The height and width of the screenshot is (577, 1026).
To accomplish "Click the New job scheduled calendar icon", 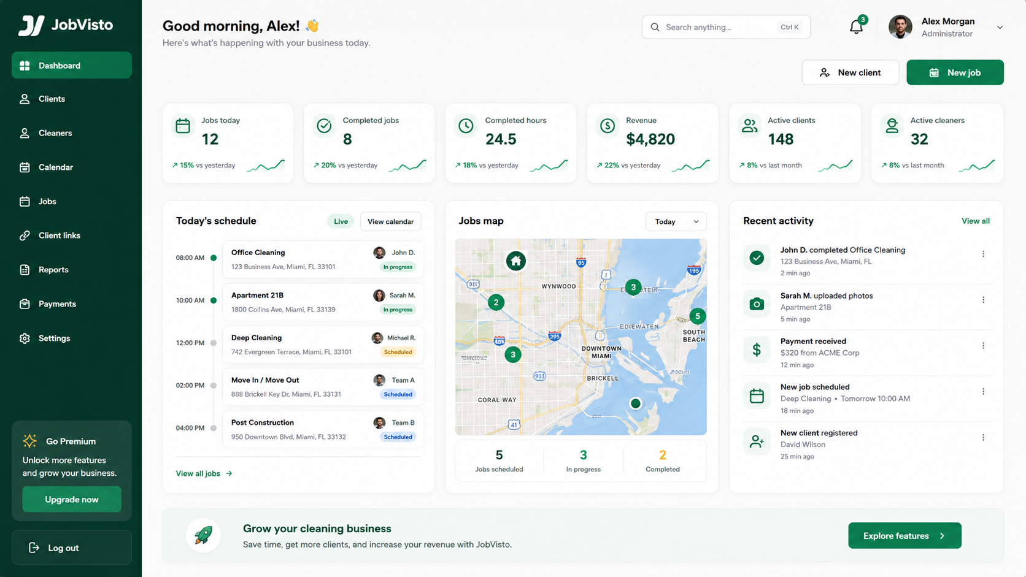I will click(757, 395).
